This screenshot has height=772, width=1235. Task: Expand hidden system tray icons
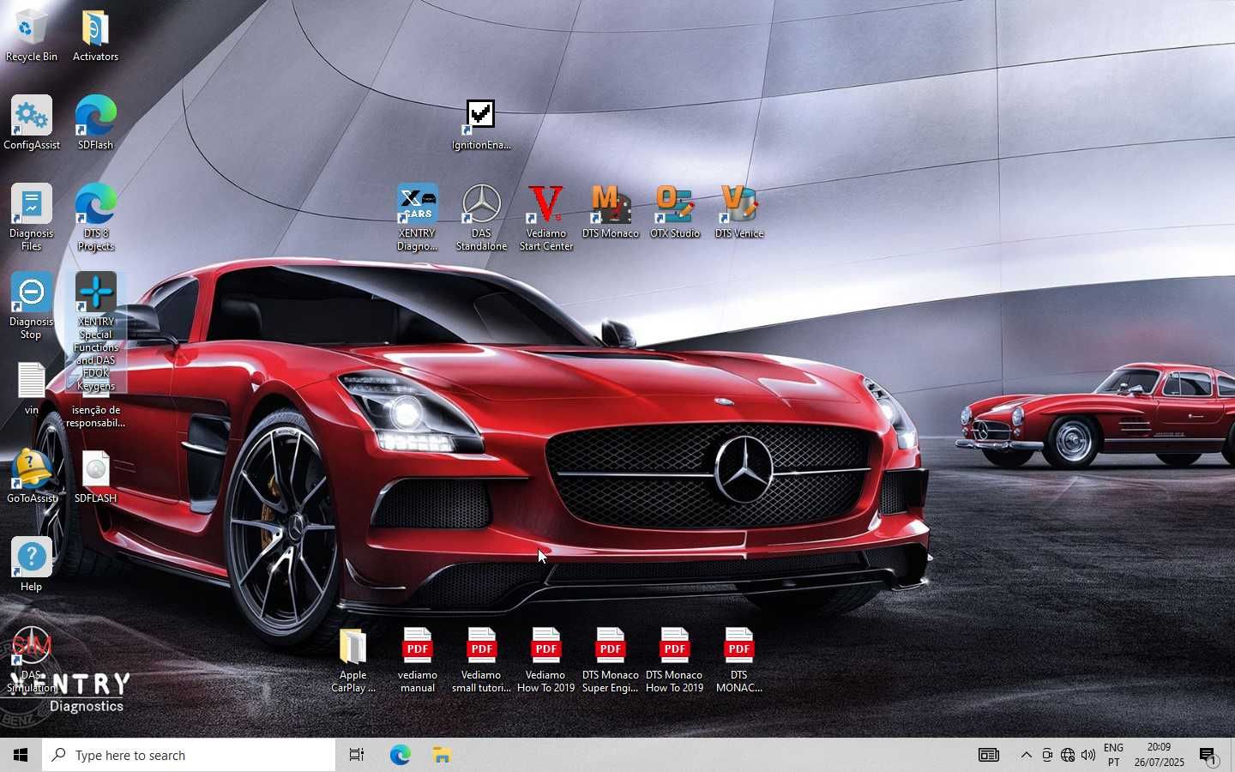(1026, 755)
